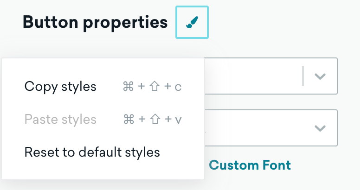Close the style menu via highlighted brush button
Image resolution: width=361 pixels, height=190 pixels.
pyautogui.click(x=192, y=22)
